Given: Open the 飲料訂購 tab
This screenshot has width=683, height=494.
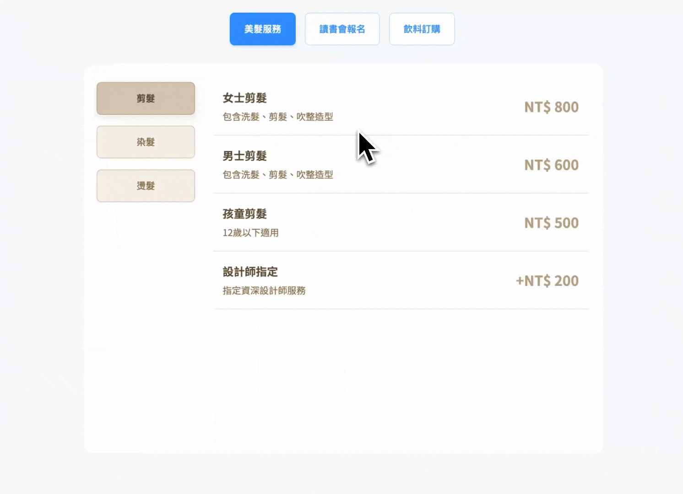Looking at the screenshot, I should pos(421,29).
